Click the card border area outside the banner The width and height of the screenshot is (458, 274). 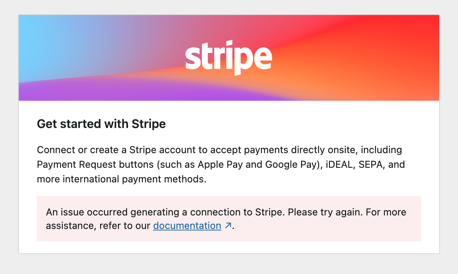229,248
